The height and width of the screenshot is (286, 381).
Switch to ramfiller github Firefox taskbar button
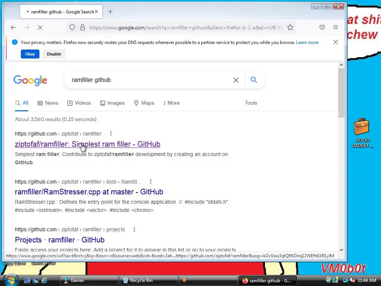click(x=268, y=280)
